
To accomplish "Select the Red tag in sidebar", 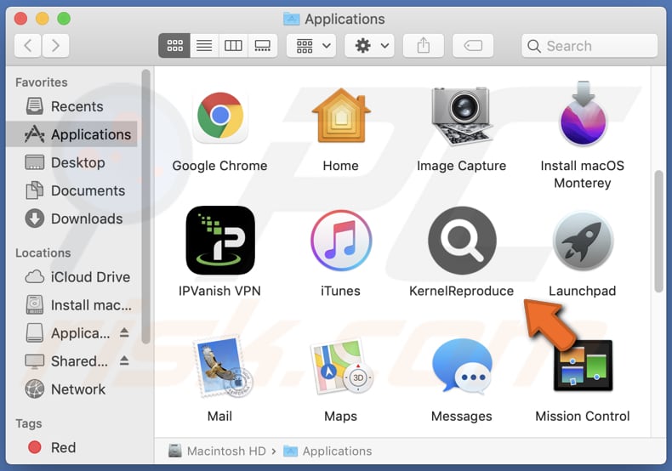I will click(72, 447).
